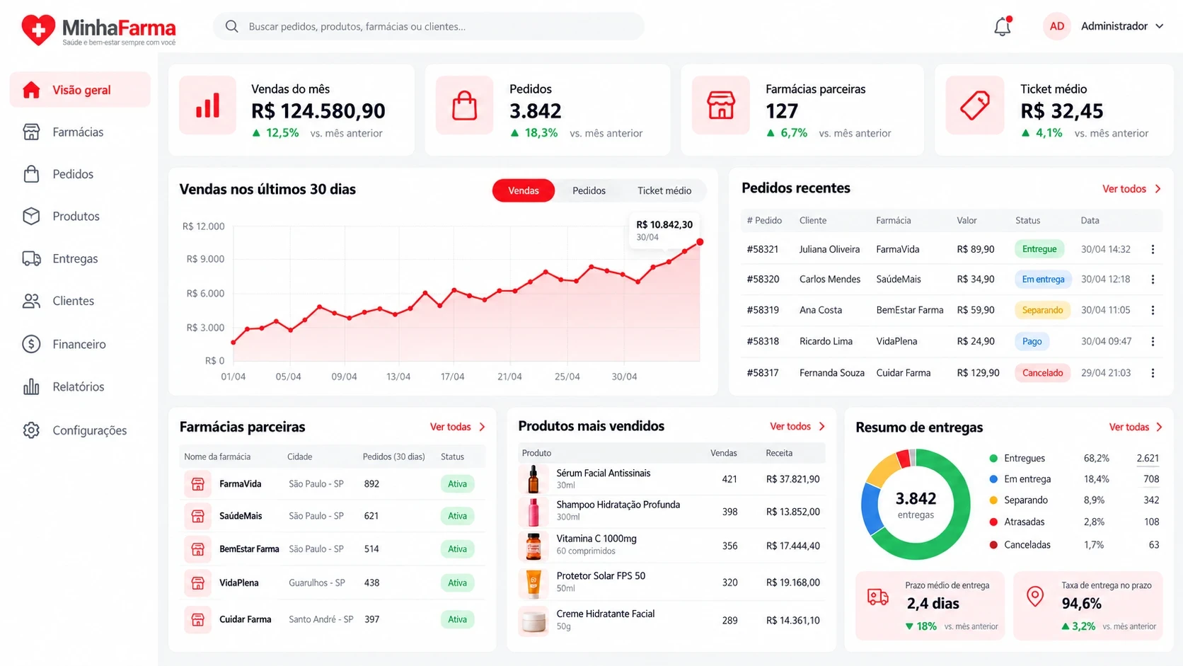Click the green Entregues legend dot
This screenshot has height=666, width=1183.
pyautogui.click(x=993, y=459)
